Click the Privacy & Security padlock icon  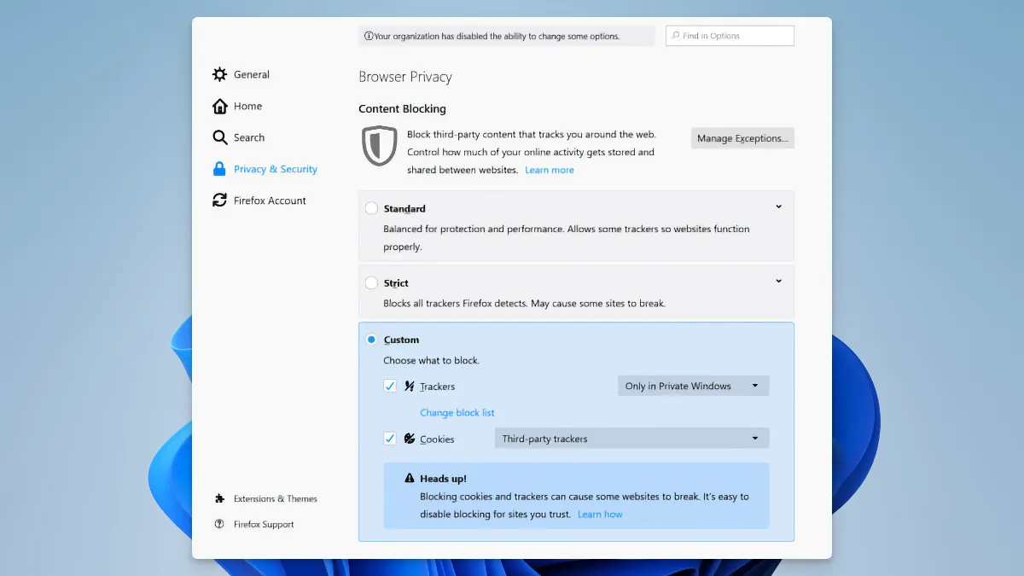click(219, 169)
